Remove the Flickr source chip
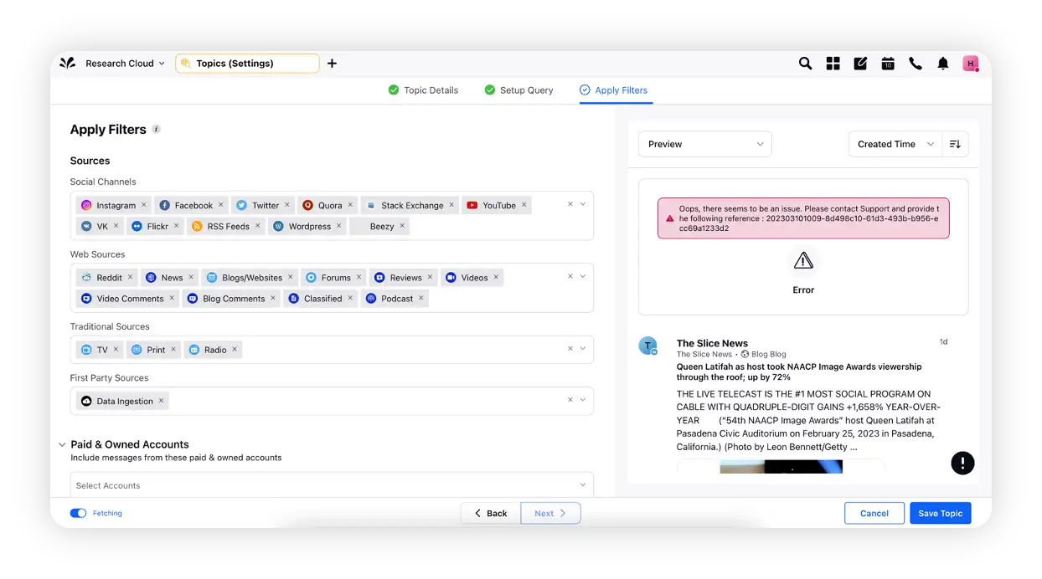1042x579 pixels. point(177,225)
